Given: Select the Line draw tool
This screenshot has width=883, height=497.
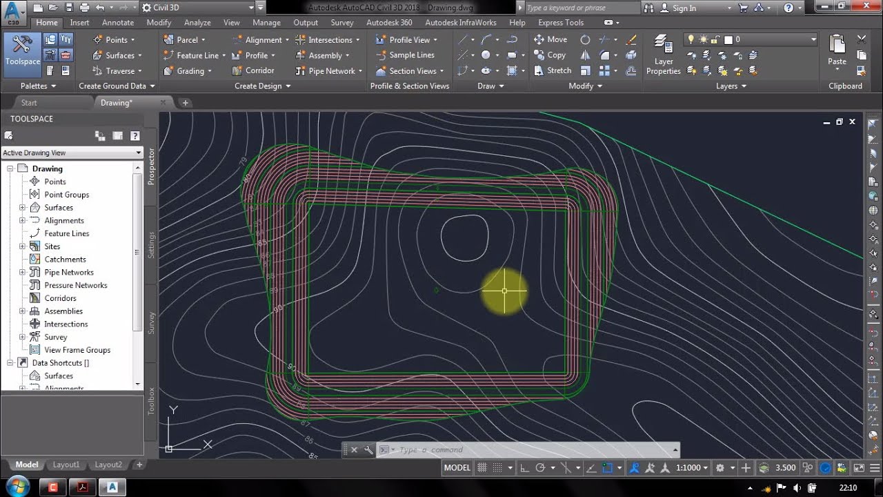Looking at the screenshot, I should (x=464, y=39).
